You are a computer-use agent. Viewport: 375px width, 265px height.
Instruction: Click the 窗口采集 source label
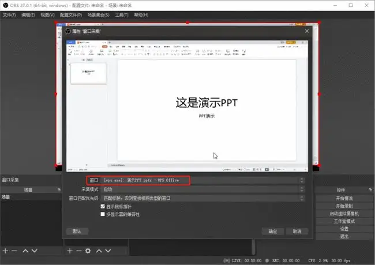[x=10, y=180]
